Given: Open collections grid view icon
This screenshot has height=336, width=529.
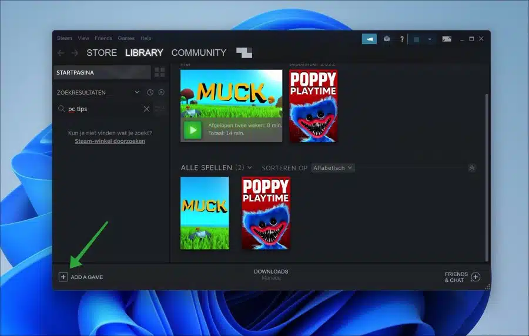Looking at the screenshot, I should point(159,72).
